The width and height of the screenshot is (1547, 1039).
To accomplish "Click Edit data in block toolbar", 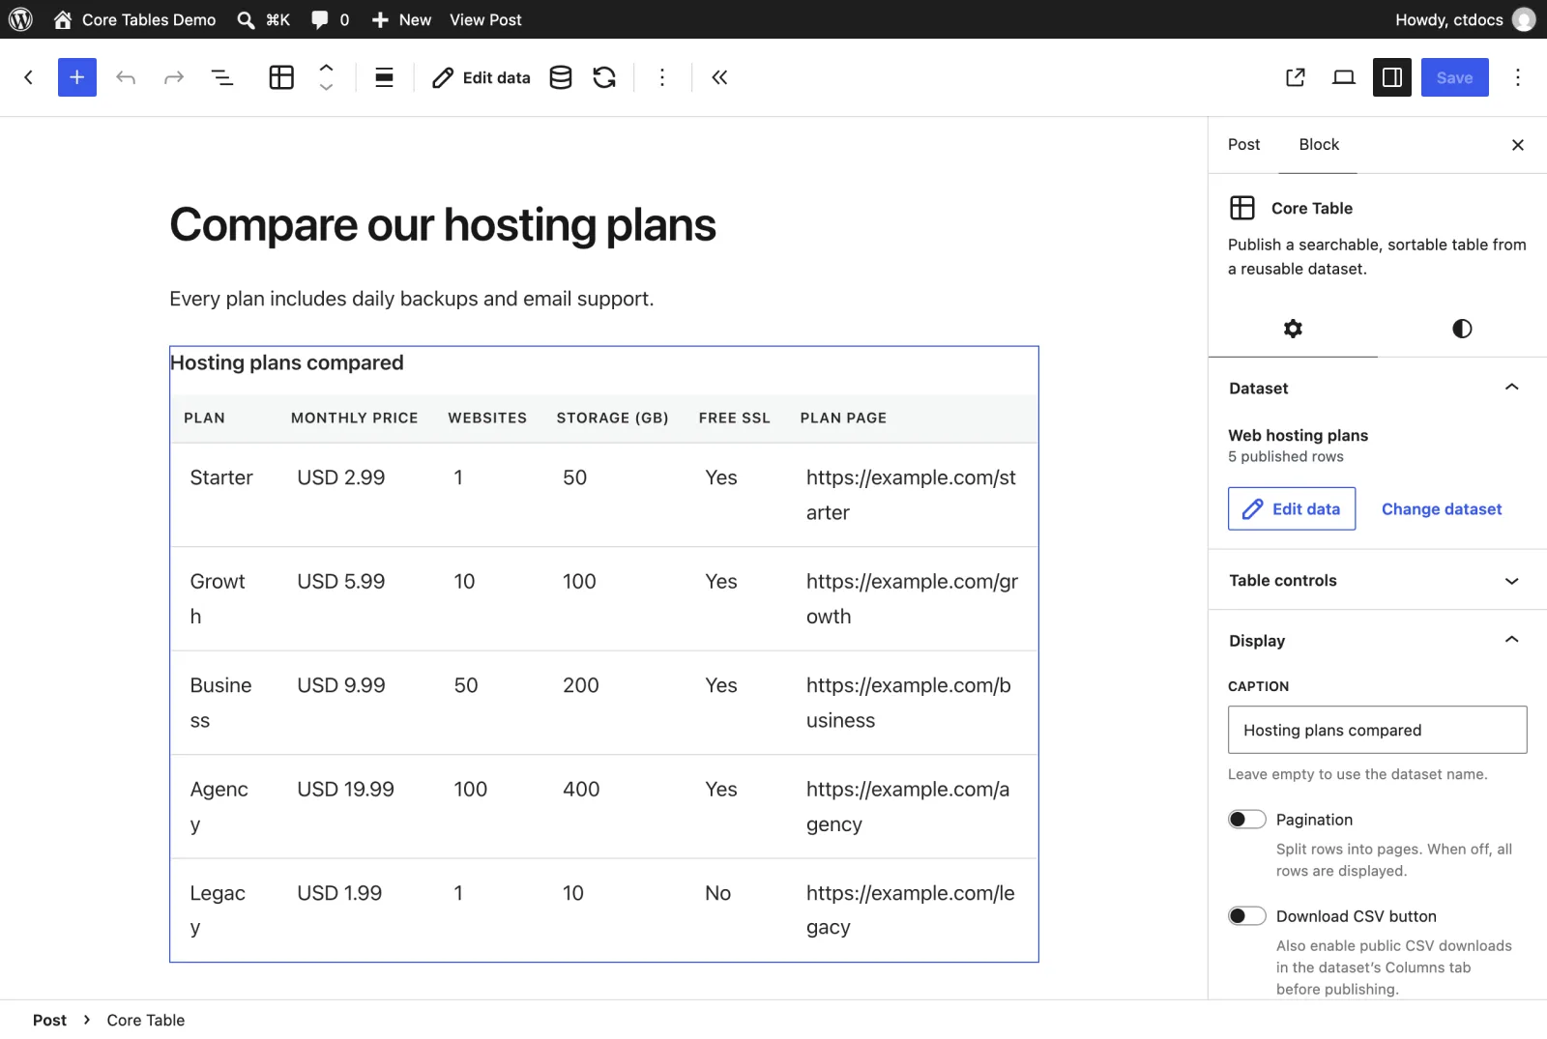I will (481, 77).
